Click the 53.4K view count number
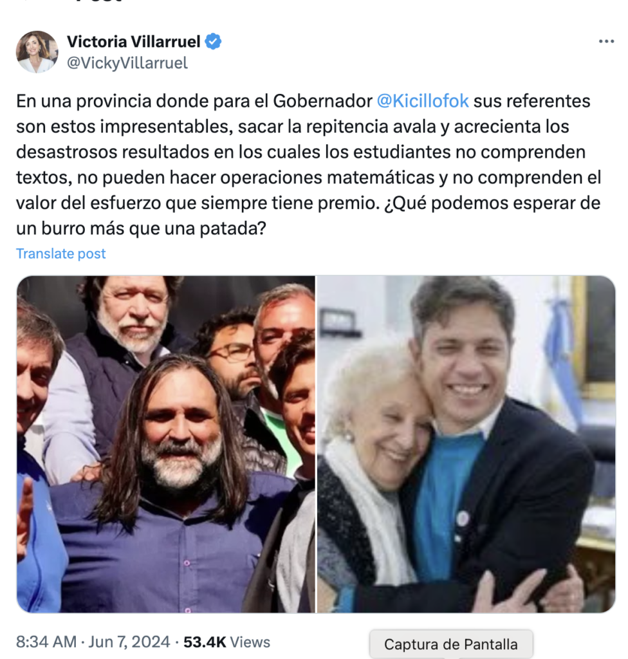This screenshot has width=628, height=659. [205, 642]
